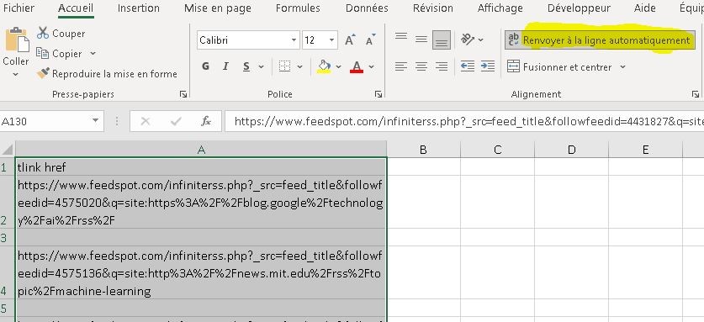Click the decrease indent icon
The image size is (704, 322).
pyautogui.click(x=468, y=66)
